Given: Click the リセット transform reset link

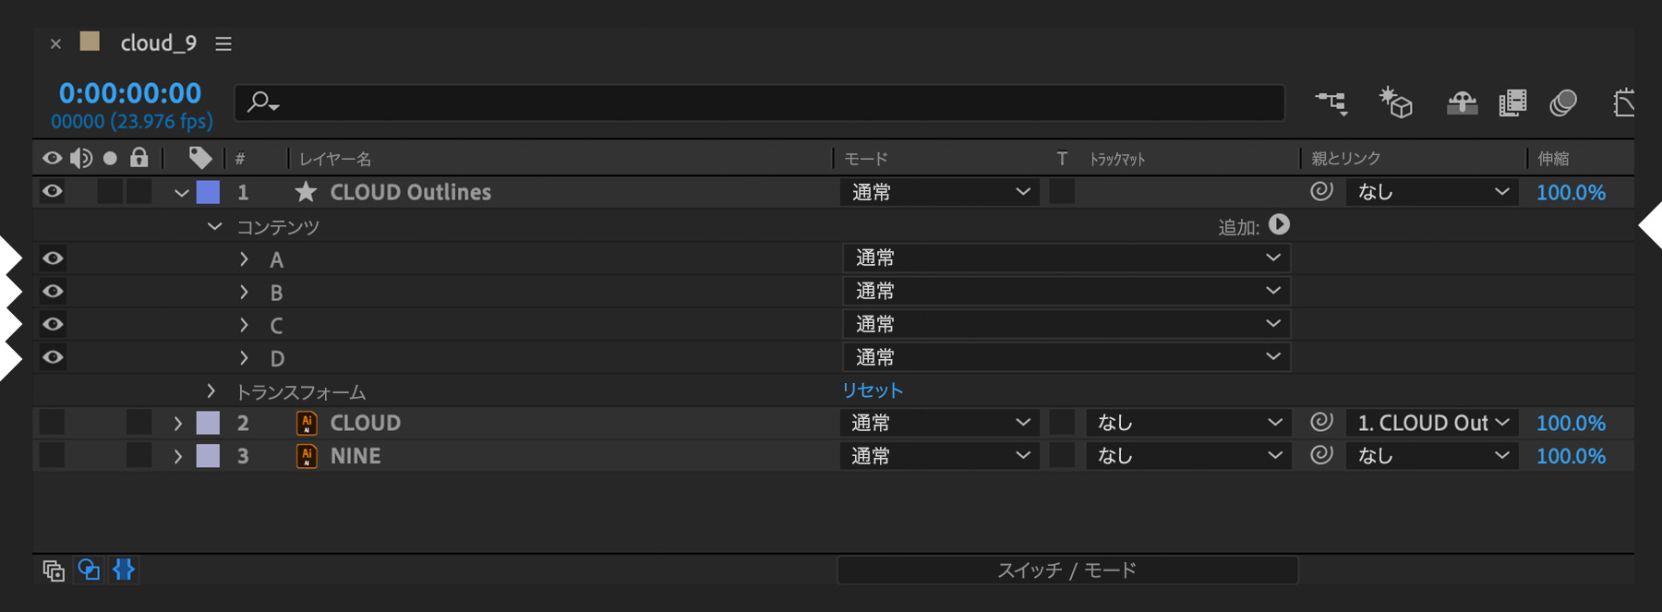Looking at the screenshot, I should [x=872, y=390].
